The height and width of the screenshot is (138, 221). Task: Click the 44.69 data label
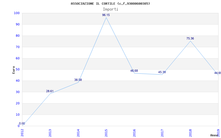pos(218,73)
